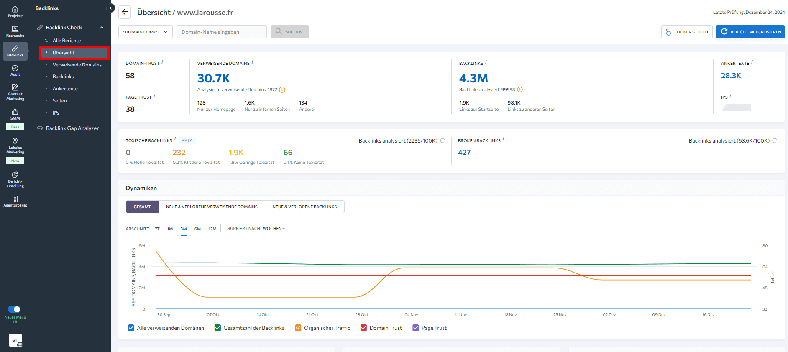Click the Toxische Backlinks info icon
The image size is (788, 352).
click(175, 139)
